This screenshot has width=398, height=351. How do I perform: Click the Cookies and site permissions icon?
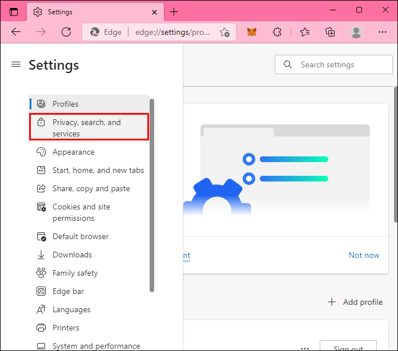coord(41,207)
